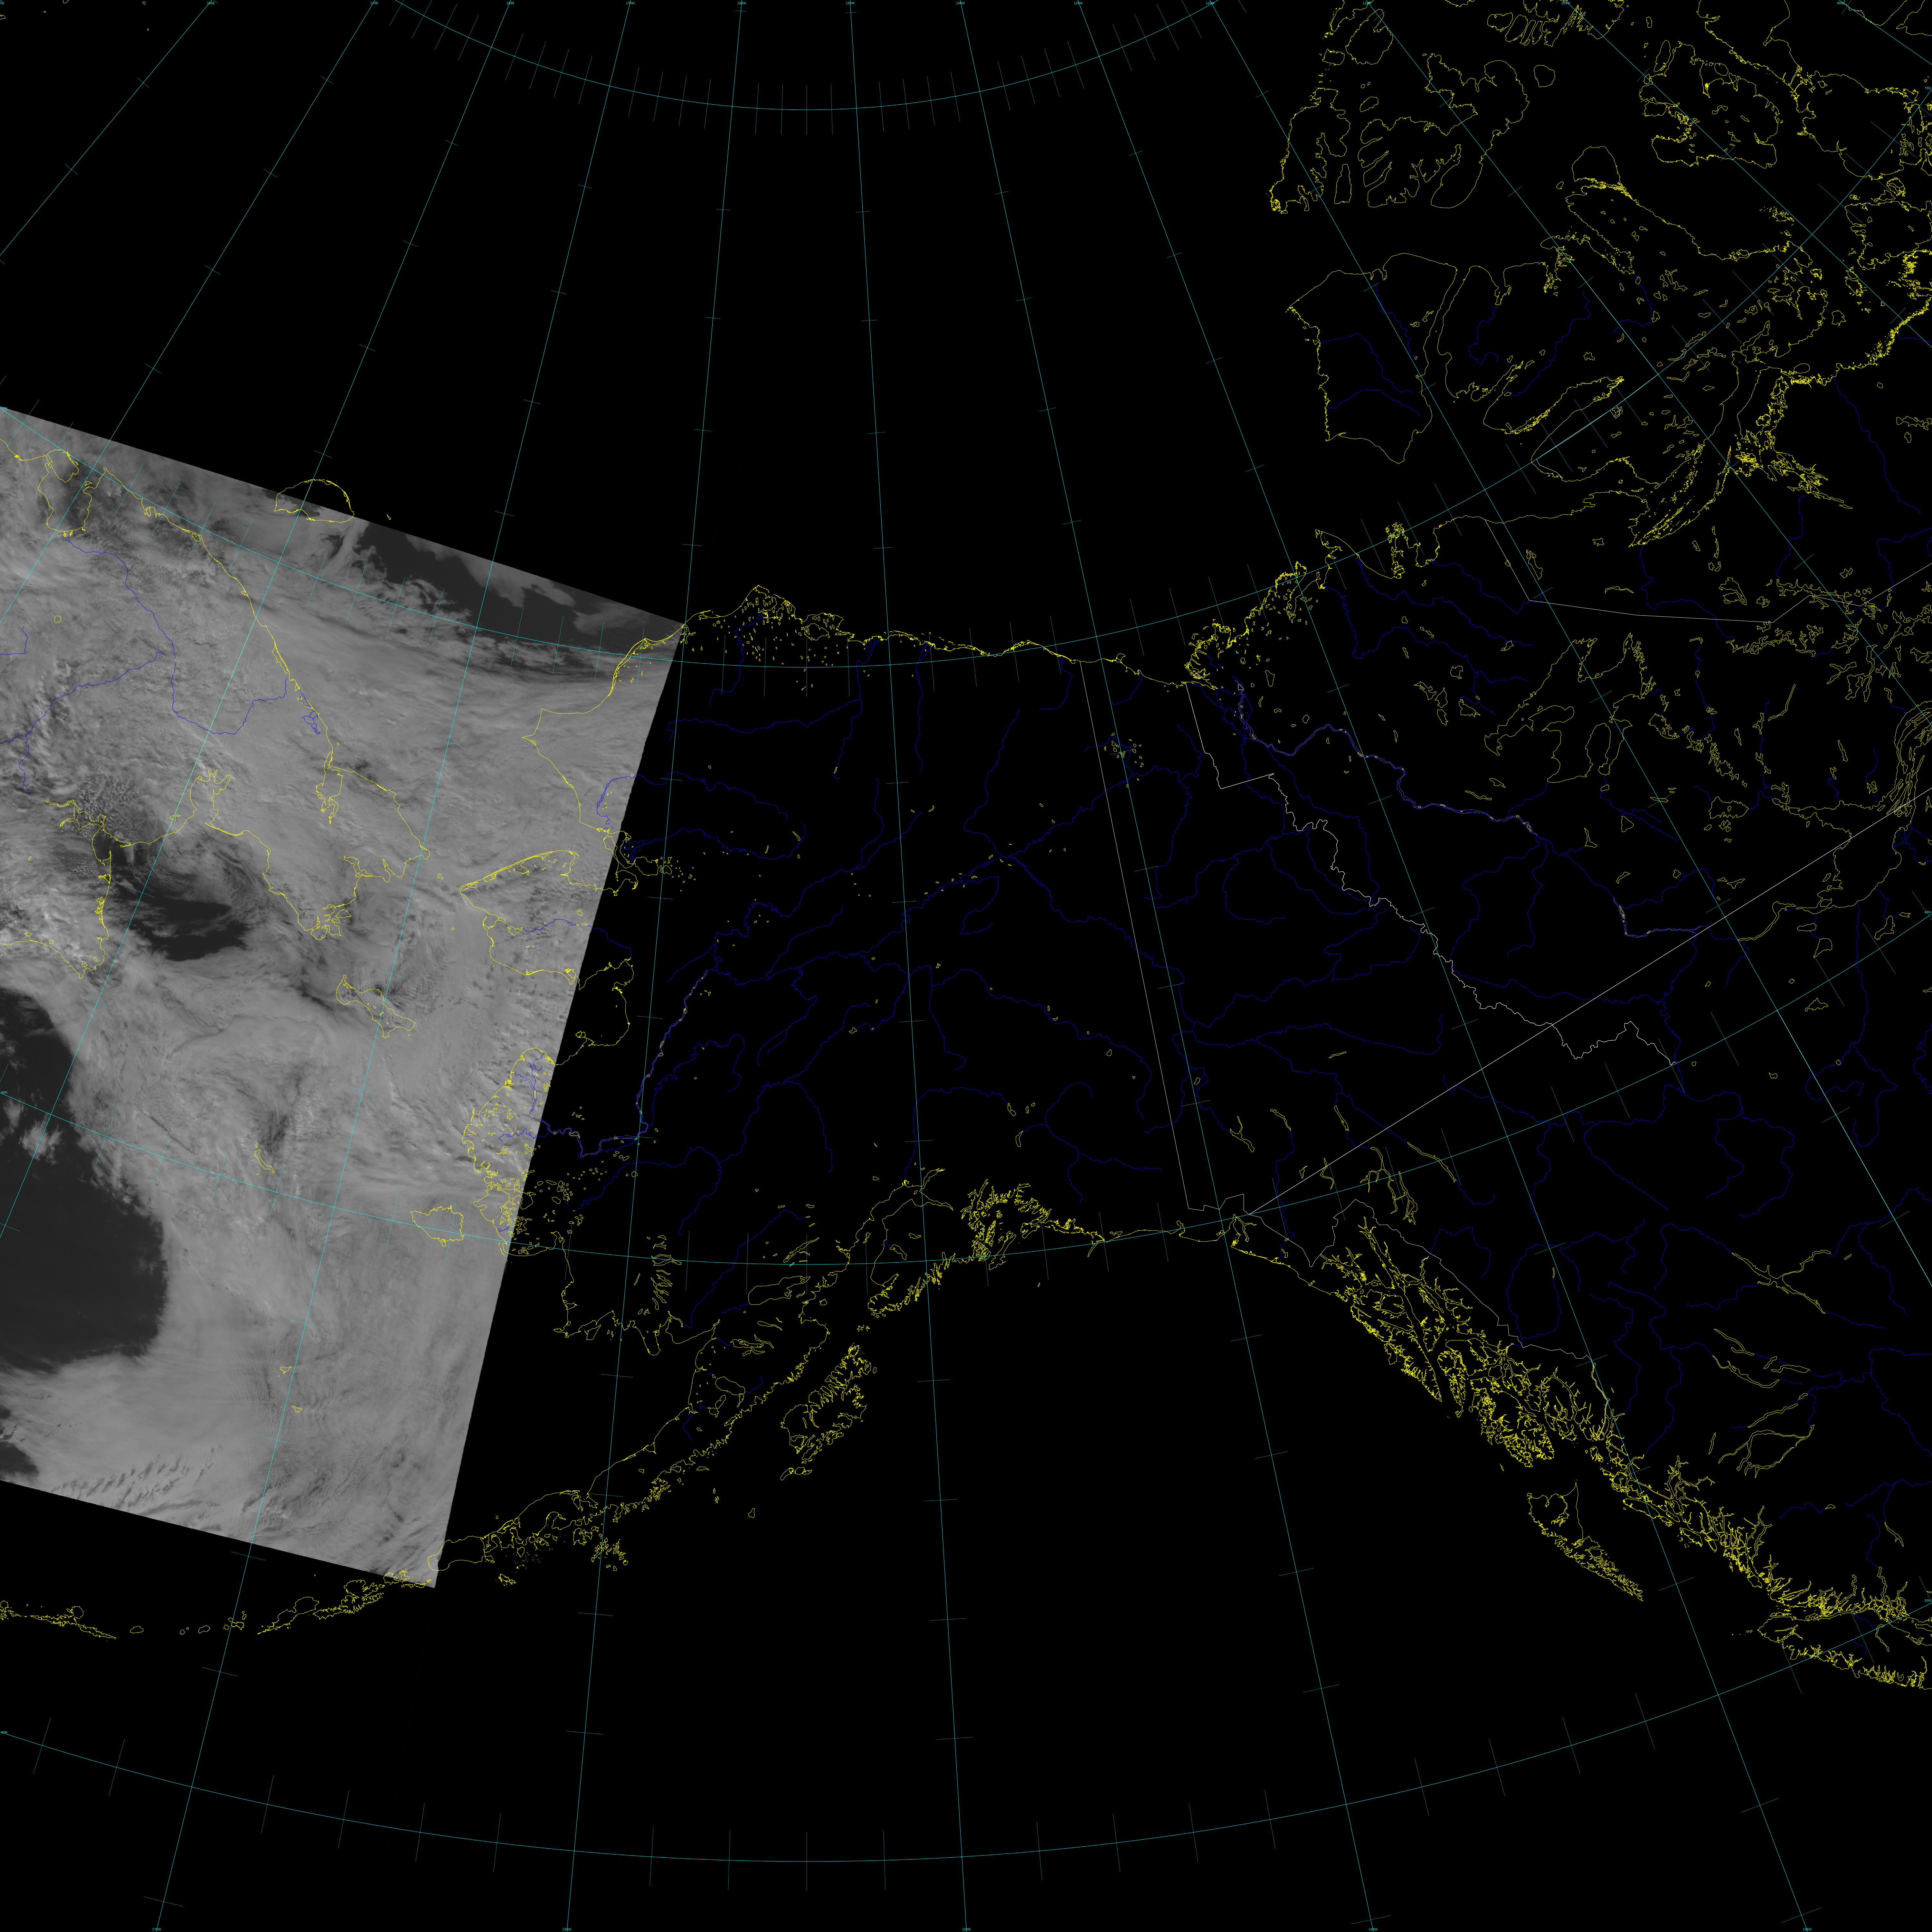Click the 160W label on the bottom edge

click(567, 1929)
